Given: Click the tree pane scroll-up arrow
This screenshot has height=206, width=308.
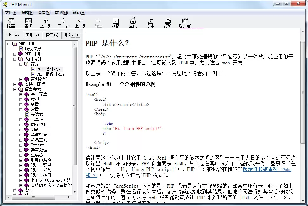Looking at the screenshot, I should click(x=74, y=44).
